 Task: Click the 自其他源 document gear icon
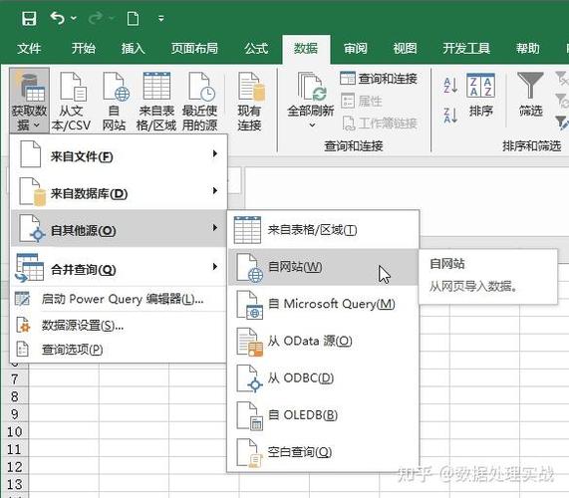pos(32,228)
